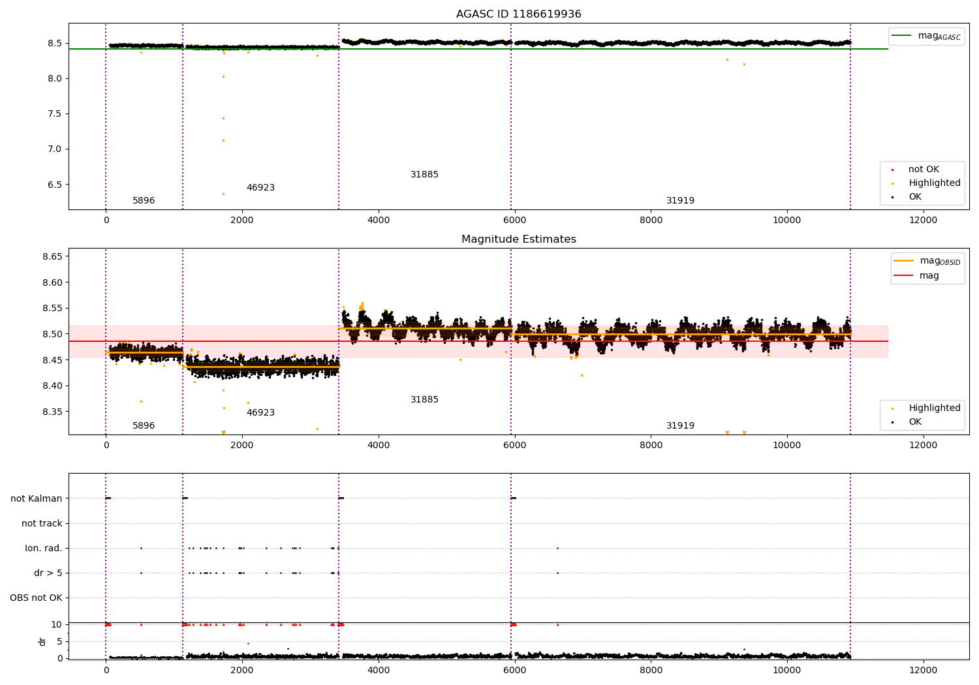
Task: Click the red 'mag' legend line sample
Action: click(x=904, y=275)
